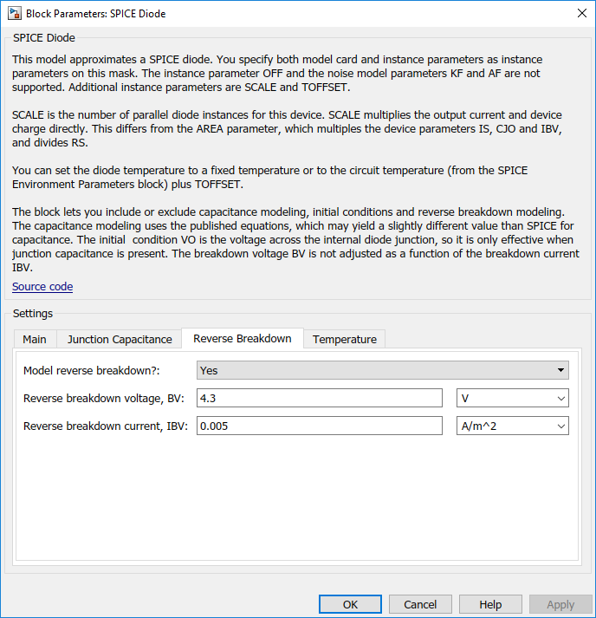Click the 'Model reverse breakdown?:' label
The width and height of the screenshot is (596, 618).
pos(91,370)
